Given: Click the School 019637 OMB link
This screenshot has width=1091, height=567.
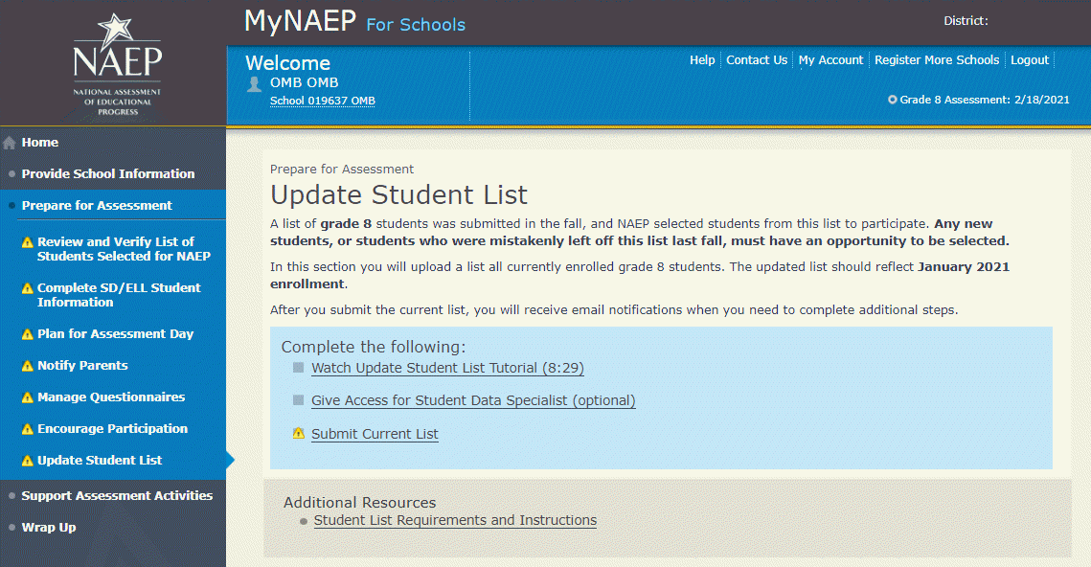Looking at the screenshot, I should pos(323,101).
